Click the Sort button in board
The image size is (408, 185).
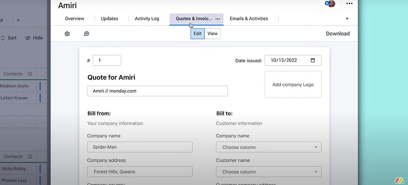pyautogui.click(x=9, y=38)
